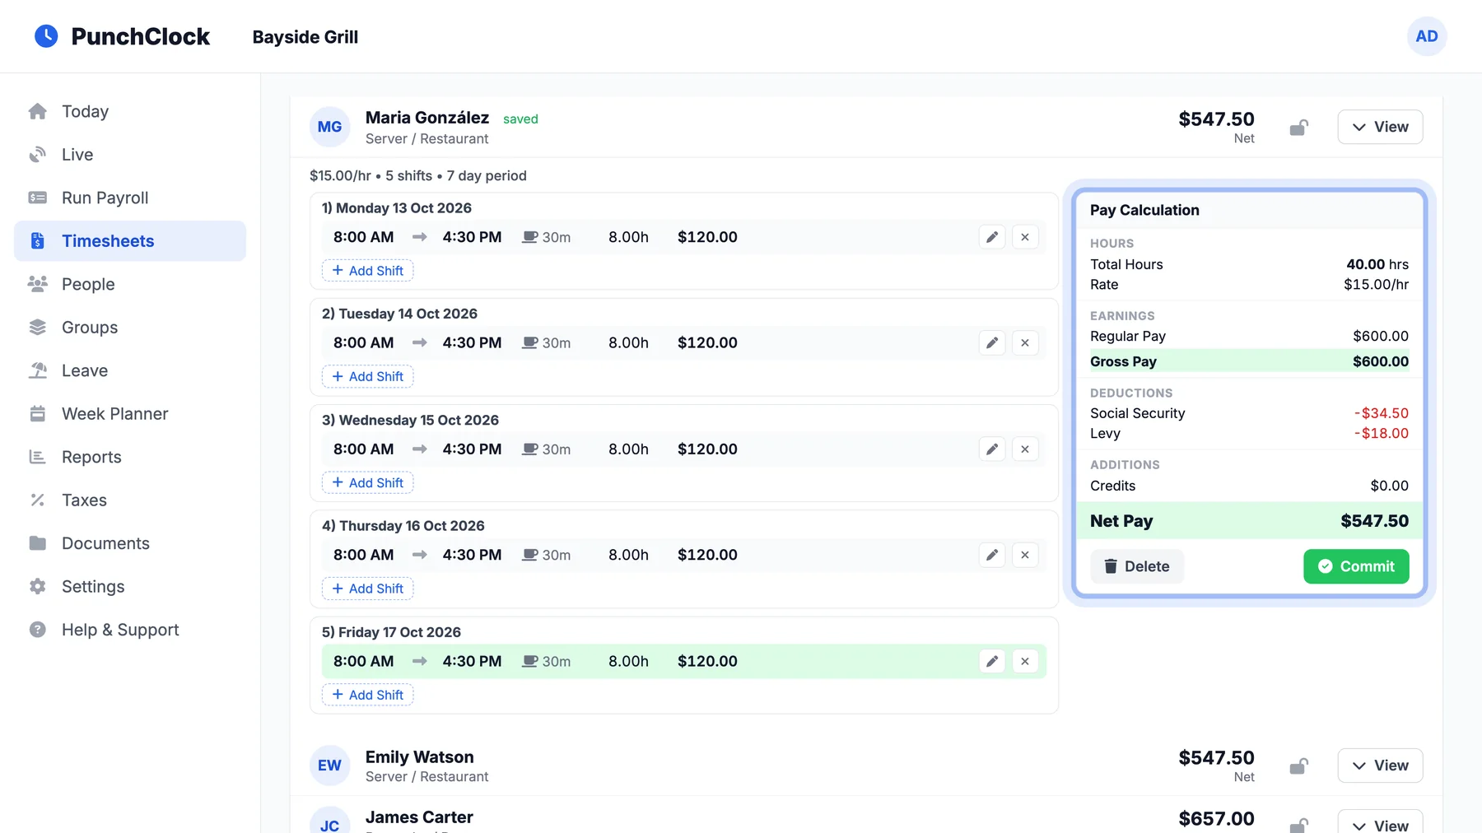Delete the Tuesday 14 Oct shift
Screen dimensions: 1482x833
(1025, 343)
